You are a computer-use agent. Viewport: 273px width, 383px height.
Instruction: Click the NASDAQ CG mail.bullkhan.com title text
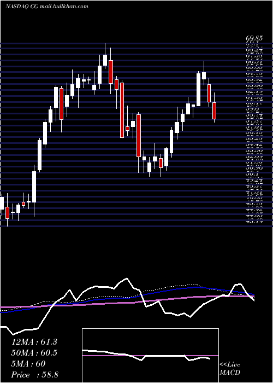click(x=46, y=7)
